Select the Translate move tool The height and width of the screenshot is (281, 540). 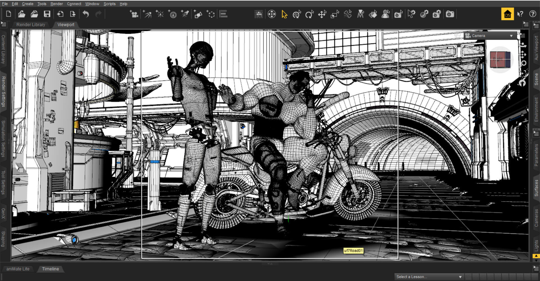click(x=322, y=14)
